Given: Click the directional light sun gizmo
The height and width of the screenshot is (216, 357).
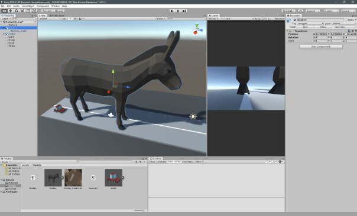Looking at the screenshot, I should 193,116.
